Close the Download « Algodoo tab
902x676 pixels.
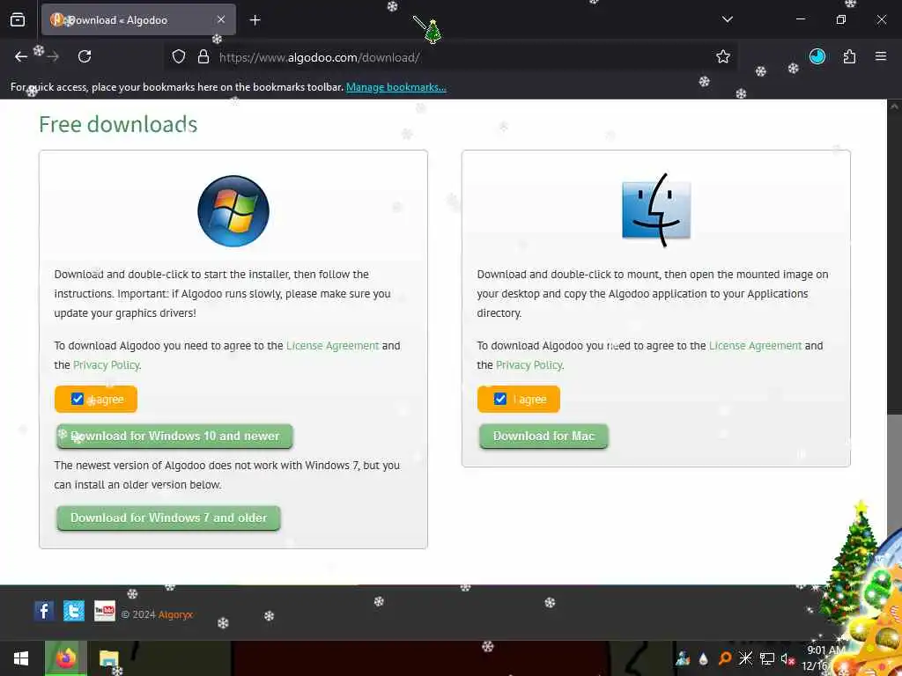[221, 19]
